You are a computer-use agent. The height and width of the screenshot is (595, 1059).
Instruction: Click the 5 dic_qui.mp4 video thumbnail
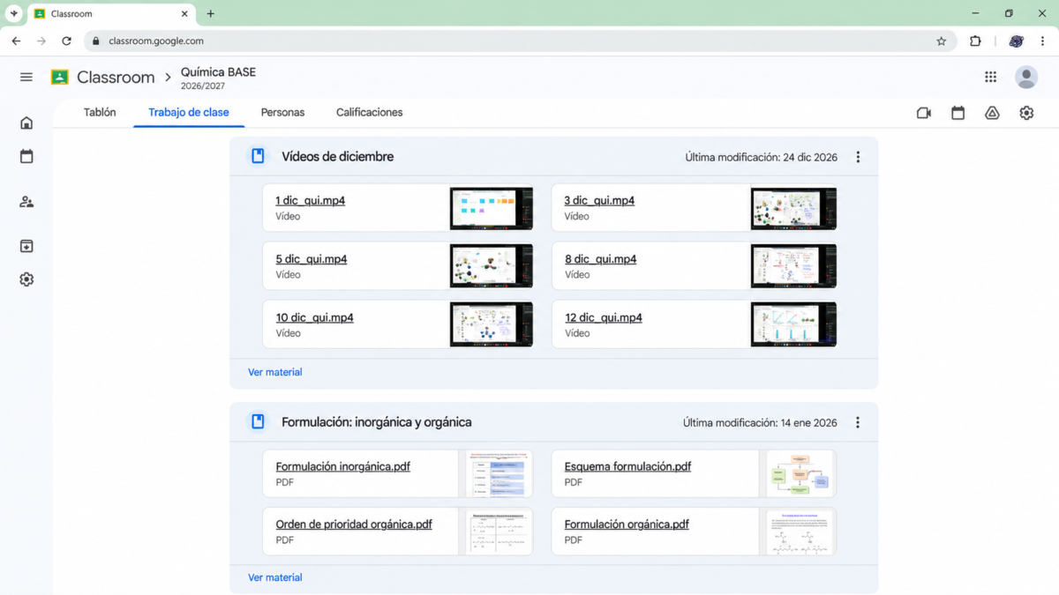click(x=492, y=266)
